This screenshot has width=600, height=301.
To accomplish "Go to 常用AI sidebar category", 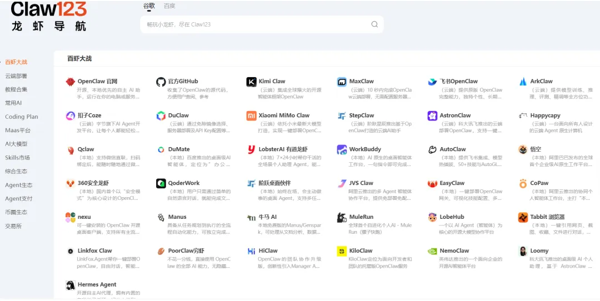I will pos(13,103).
